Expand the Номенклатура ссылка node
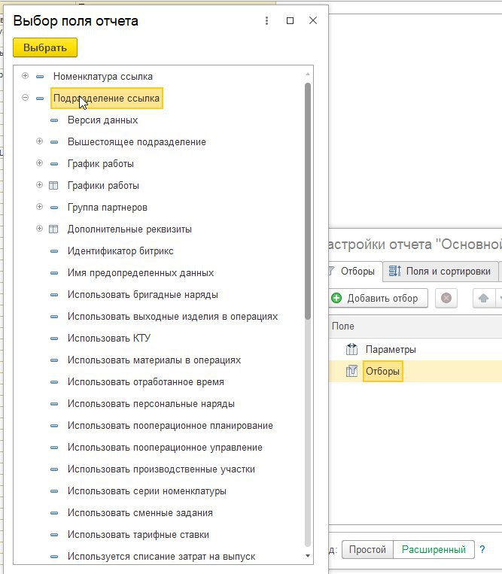The height and width of the screenshot is (574, 502). coord(25,76)
